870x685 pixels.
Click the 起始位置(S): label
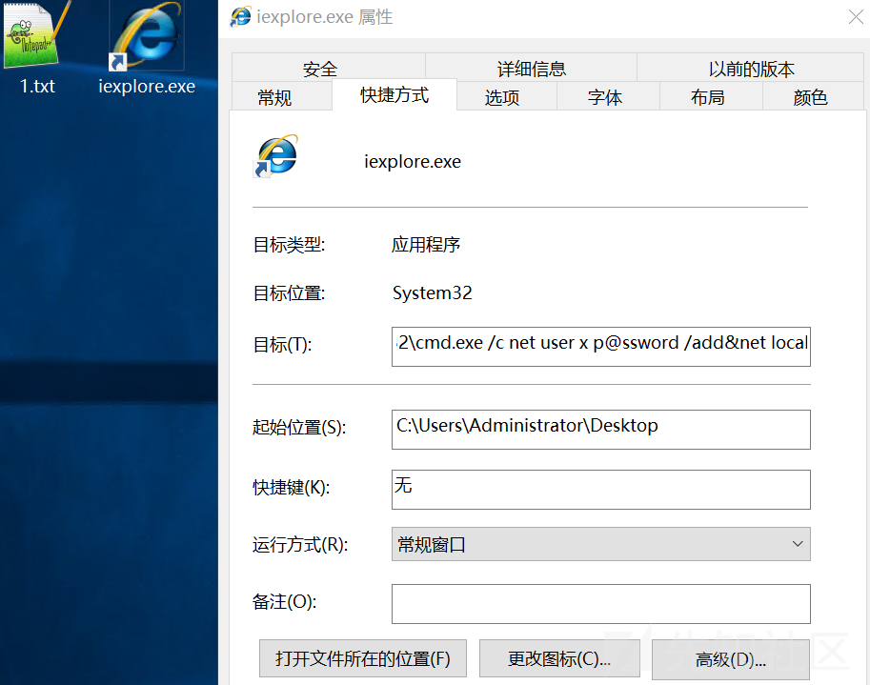tap(299, 427)
